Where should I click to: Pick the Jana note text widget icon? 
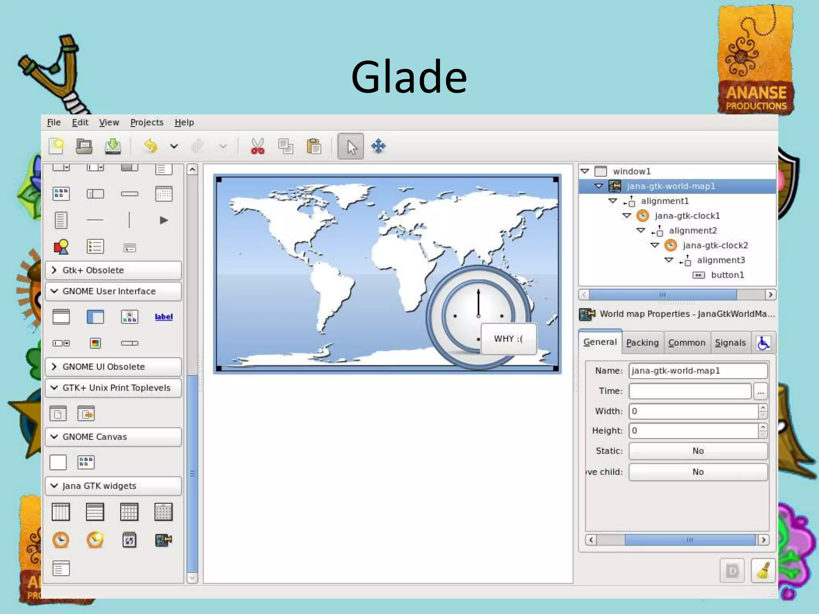tap(61, 568)
